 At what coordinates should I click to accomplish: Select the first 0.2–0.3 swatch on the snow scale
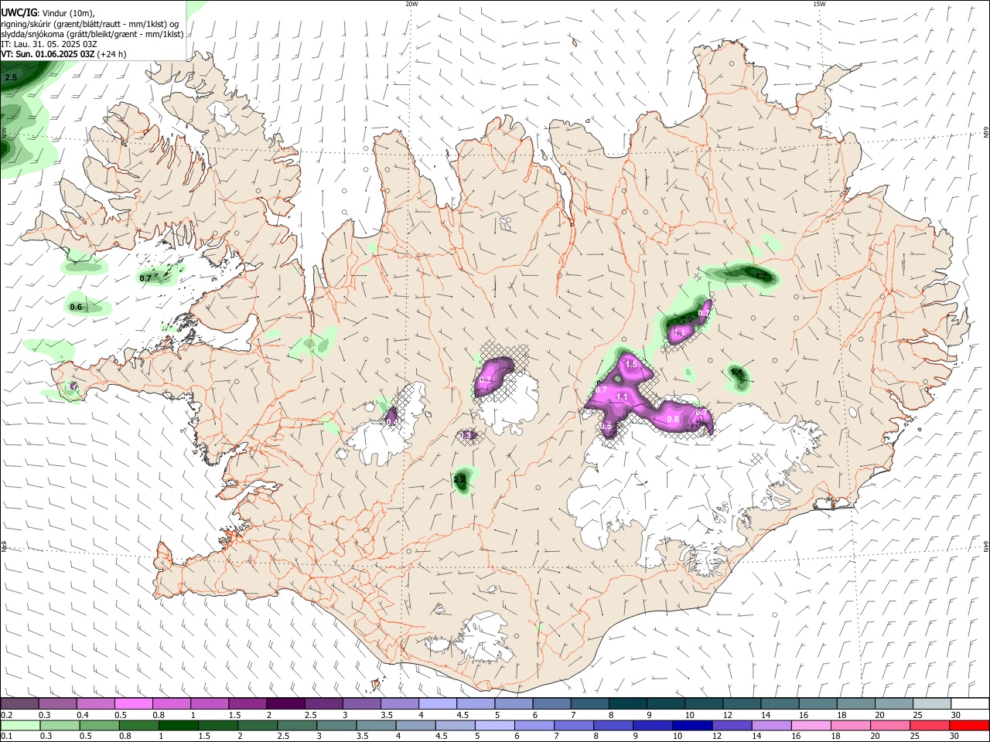coord(19,704)
